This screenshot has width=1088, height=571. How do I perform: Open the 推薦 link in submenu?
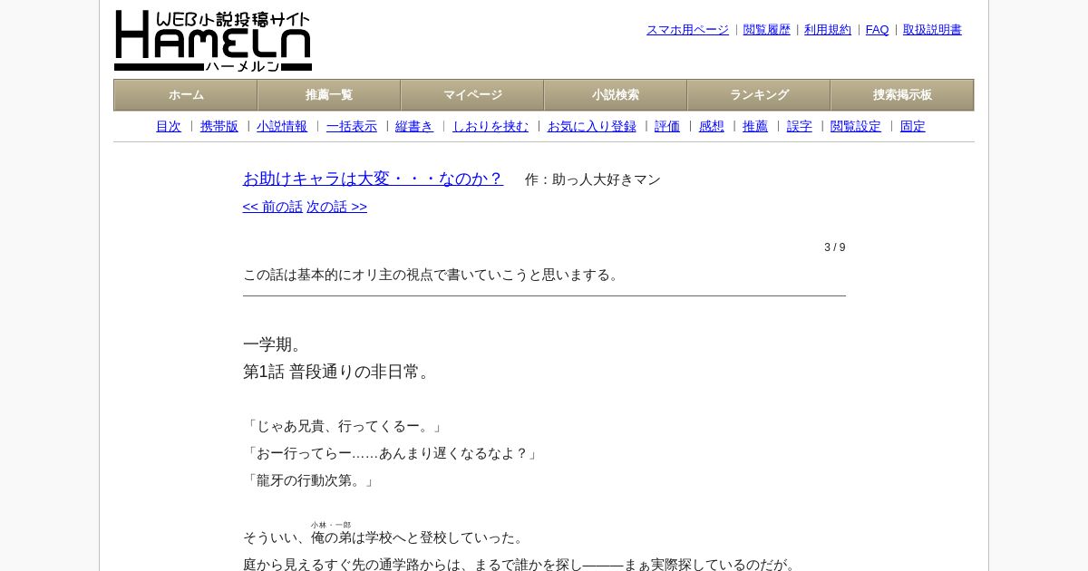755,127
